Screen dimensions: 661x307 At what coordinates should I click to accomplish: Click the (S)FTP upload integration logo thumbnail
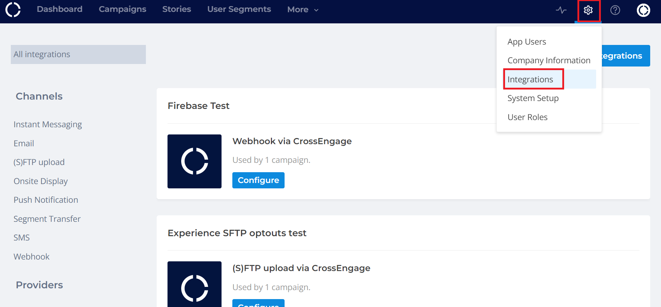click(195, 284)
